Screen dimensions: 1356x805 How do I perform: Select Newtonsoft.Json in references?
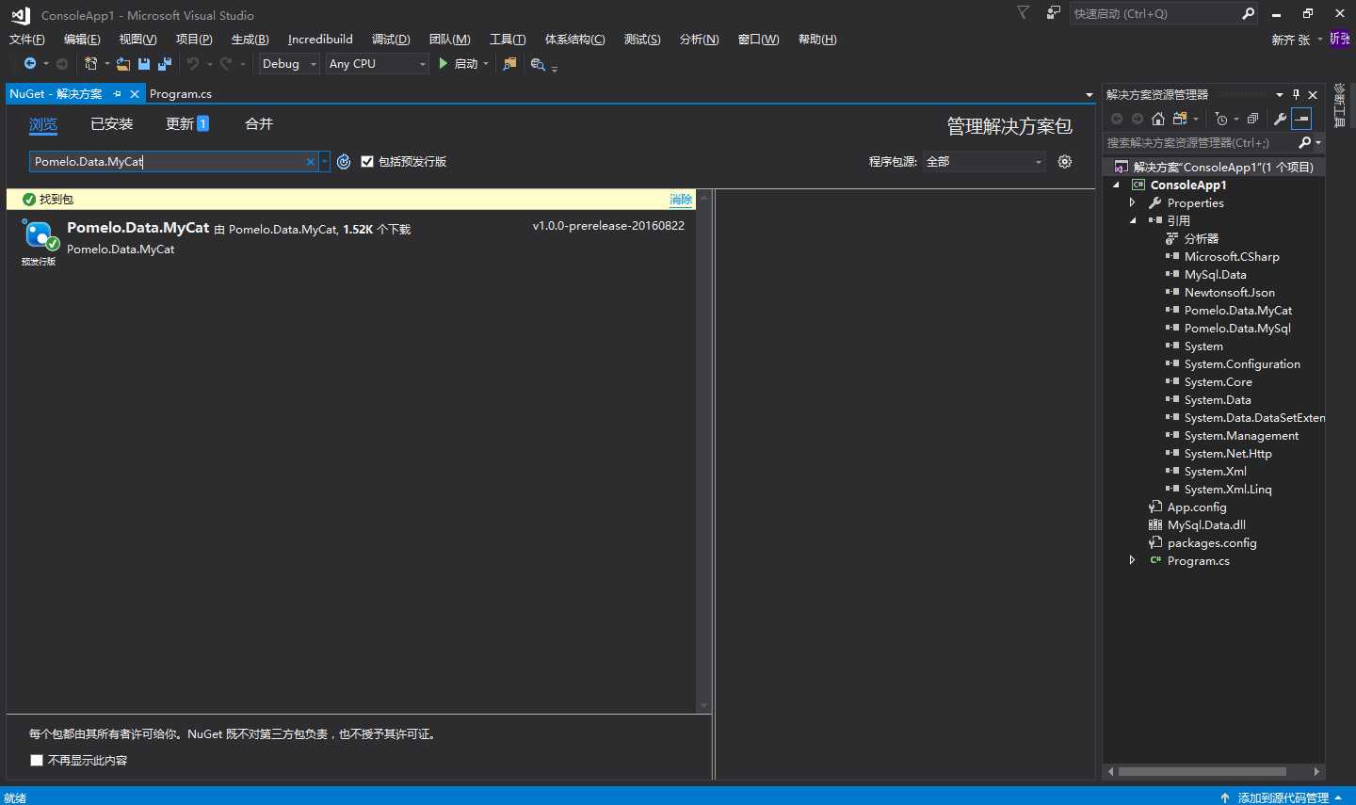[1229, 293]
